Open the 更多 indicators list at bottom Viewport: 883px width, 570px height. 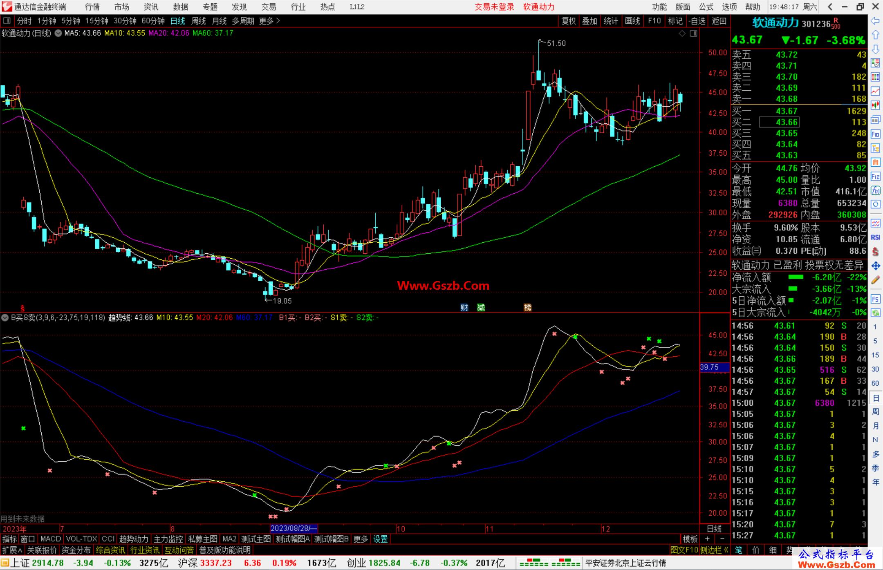pyautogui.click(x=361, y=539)
